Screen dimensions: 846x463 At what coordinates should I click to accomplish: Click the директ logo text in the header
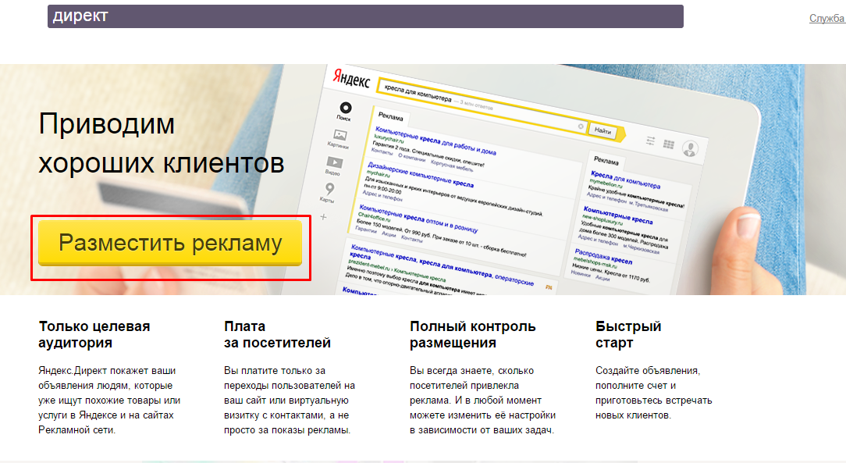80,16
